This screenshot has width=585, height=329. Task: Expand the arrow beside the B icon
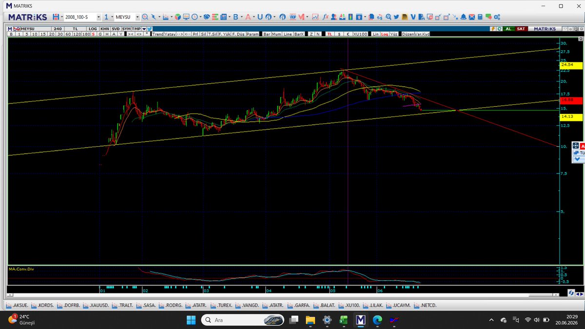click(x=241, y=17)
